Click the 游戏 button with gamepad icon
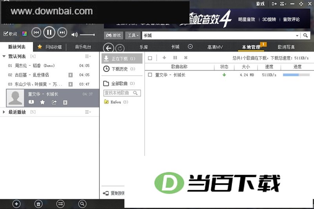The image size is (314, 209). (113, 36)
